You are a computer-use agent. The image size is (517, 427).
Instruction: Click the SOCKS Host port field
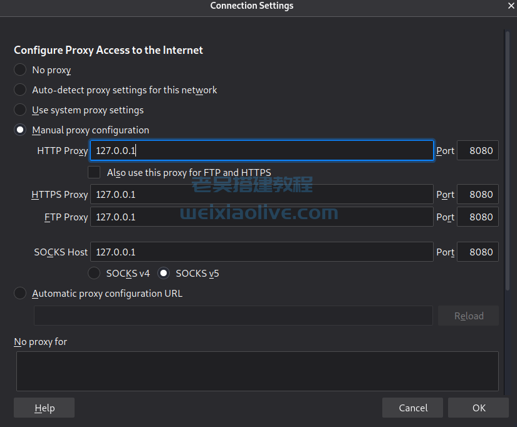point(478,252)
